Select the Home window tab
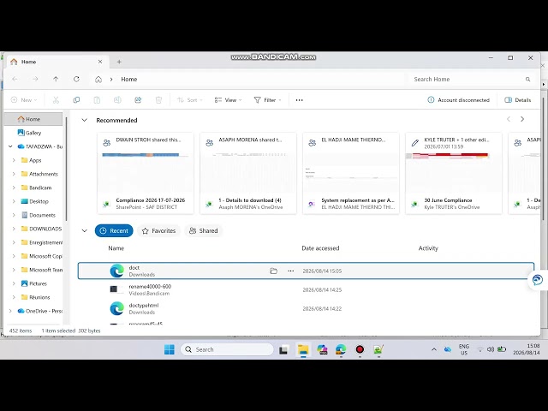548x411 pixels. pyautogui.click(x=57, y=62)
